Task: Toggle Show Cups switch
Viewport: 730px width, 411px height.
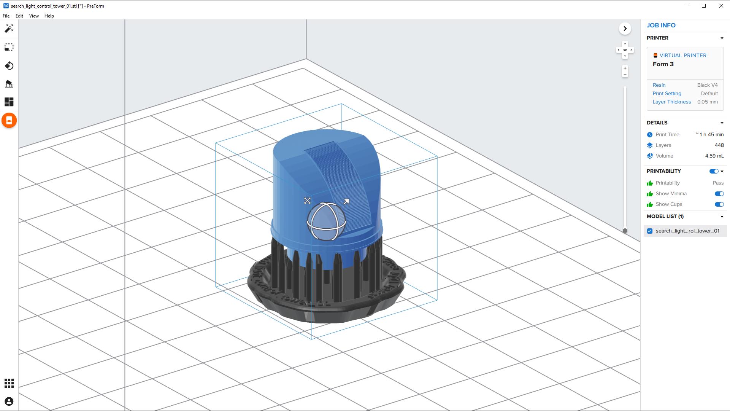Action: (719, 204)
